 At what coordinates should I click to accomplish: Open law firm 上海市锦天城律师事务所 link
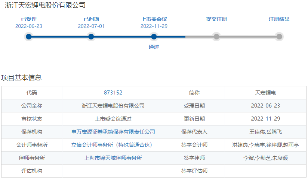click(113, 158)
